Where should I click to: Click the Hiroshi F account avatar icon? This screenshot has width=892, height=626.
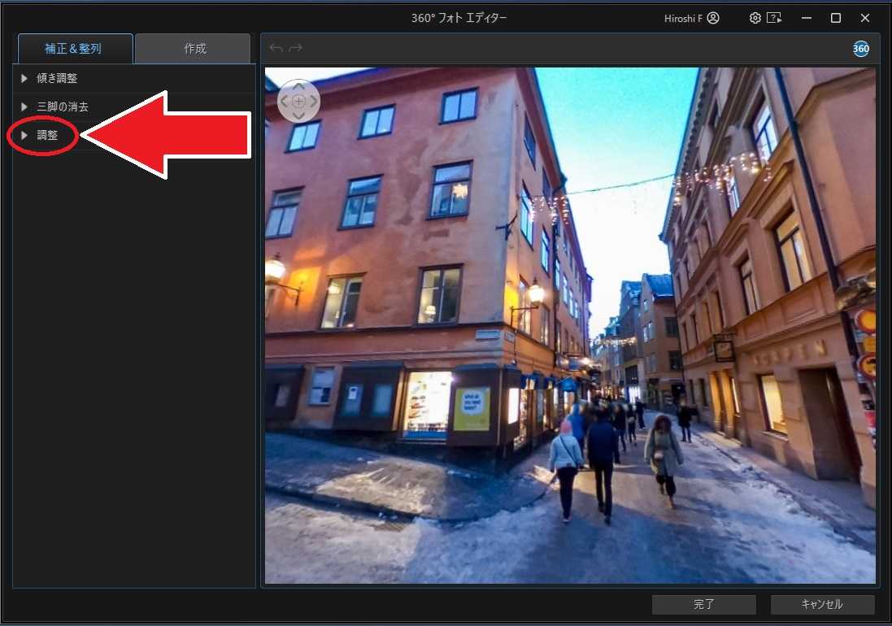tap(714, 17)
